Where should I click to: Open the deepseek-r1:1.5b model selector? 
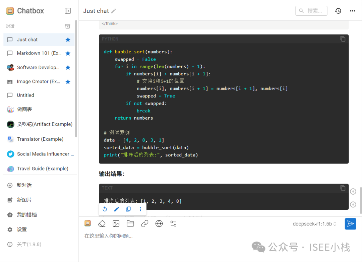pos(314,224)
